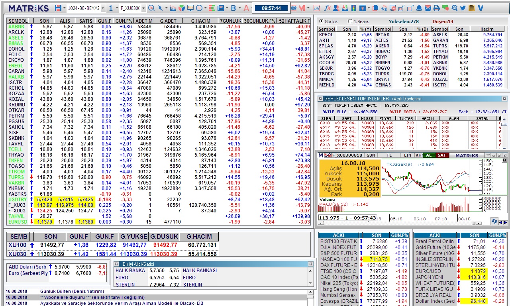This screenshot has height=306, width=510.
Task: Click the Acik Gosterim link
Action: [407, 98]
